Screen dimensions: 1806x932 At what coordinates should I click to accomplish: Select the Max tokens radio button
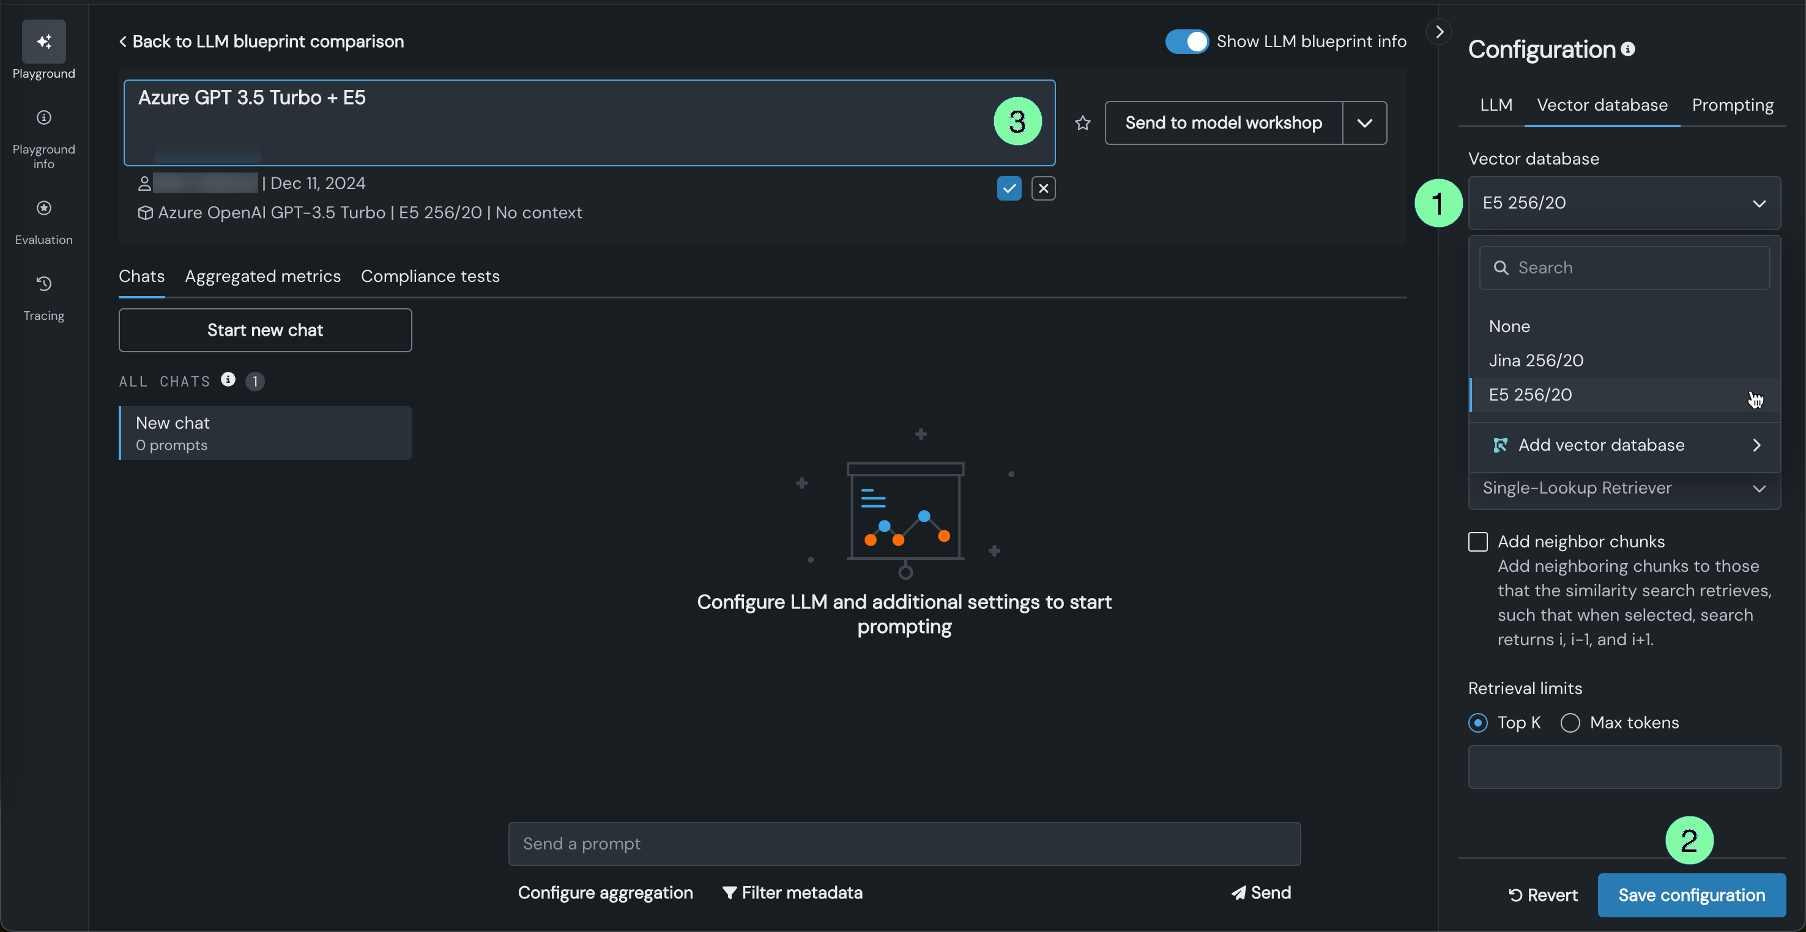(x=1570, y=722)
